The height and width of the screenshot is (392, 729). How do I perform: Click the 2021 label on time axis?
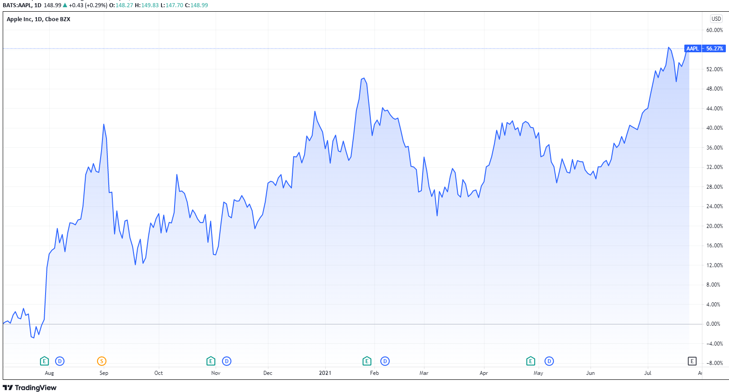pyautogui.click(x=325, y=373)
